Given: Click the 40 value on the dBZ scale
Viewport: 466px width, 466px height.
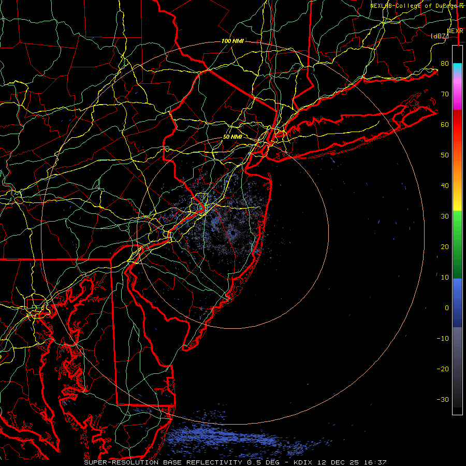Looking at the screenshot, I should (445, 186).
